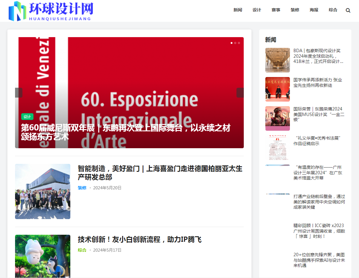
Task: Open the group photo thumbnail at factory
Action: (43, 191)
